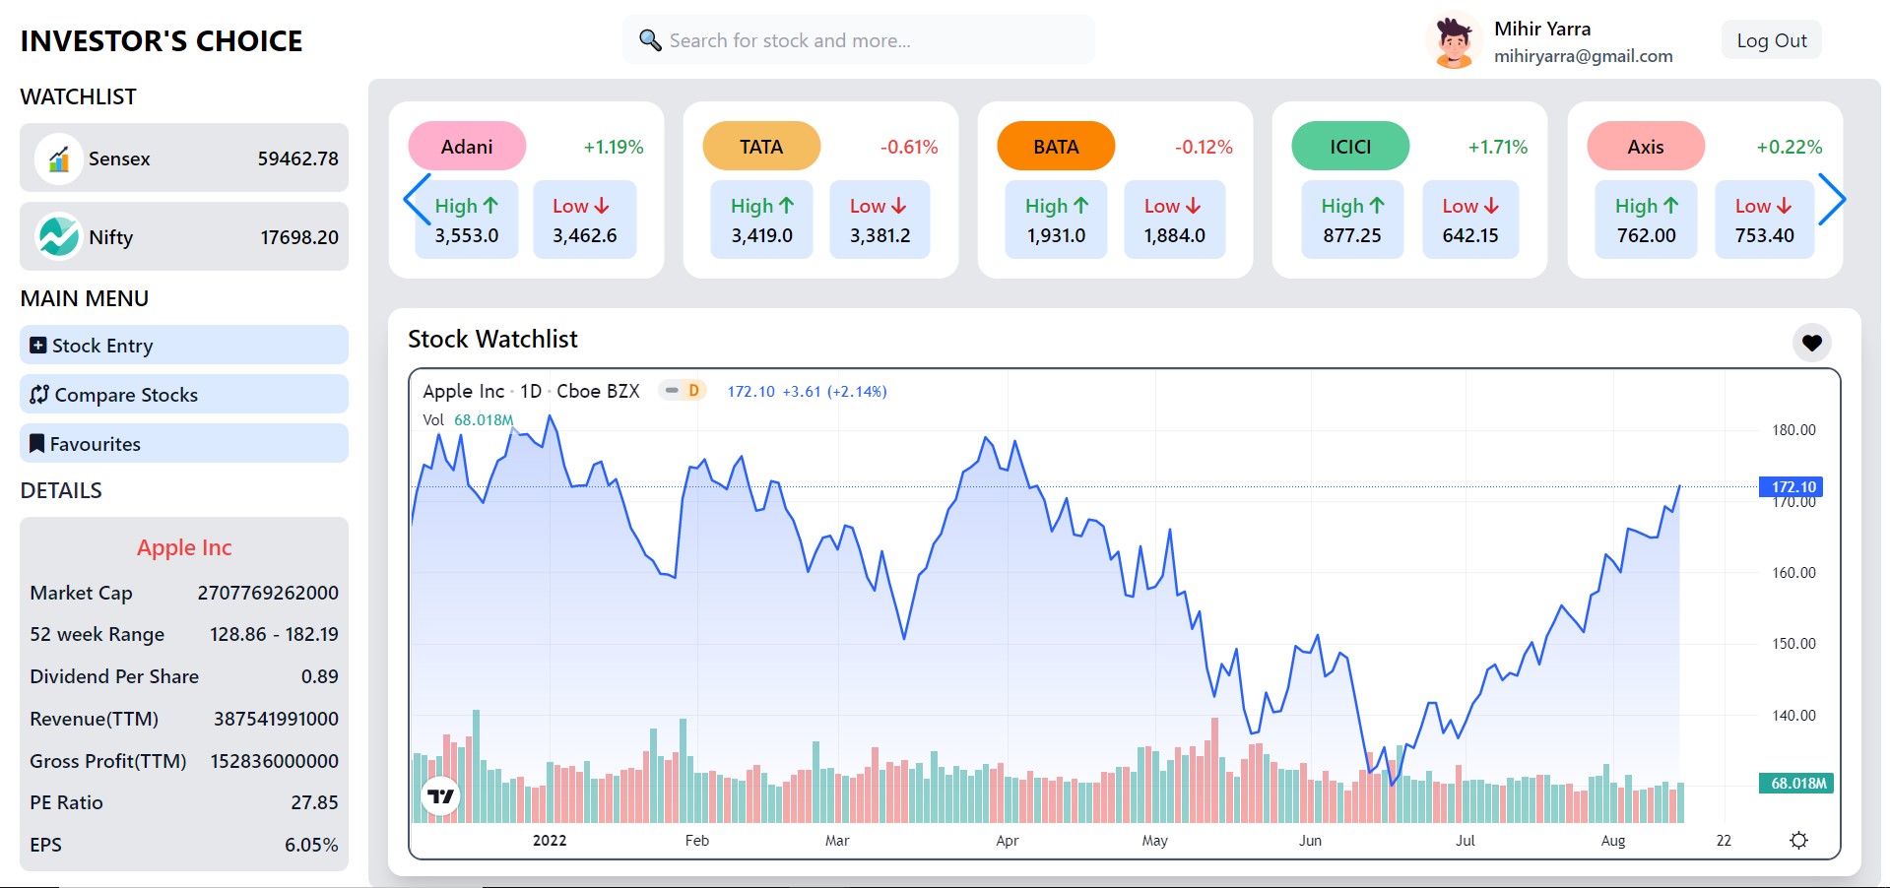Click the Apple Inc label in chart header
The height and width of the screenshot is (888, 1890).
pos(463,391)
